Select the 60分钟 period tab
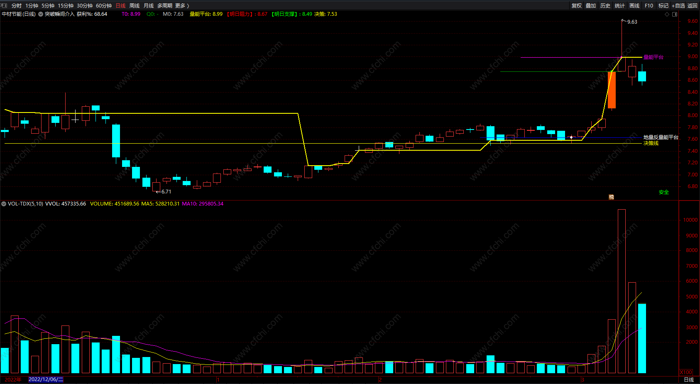Screen dimensions: 700x384 click(x=104, y=5)
